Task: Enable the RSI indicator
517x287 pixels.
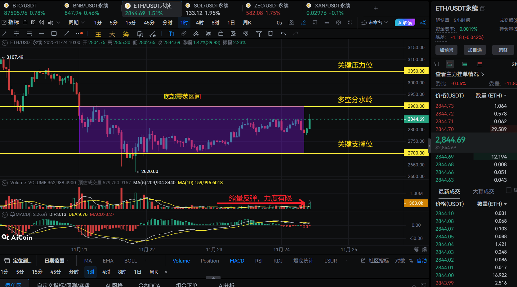Action: [x=259, y=261]
